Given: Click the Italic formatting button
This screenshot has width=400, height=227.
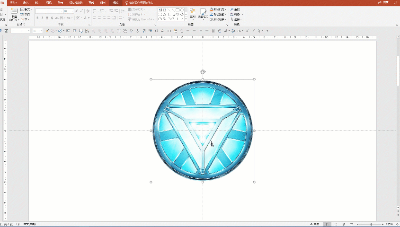Looking at the screenshot, I should [x=42, y=18].
